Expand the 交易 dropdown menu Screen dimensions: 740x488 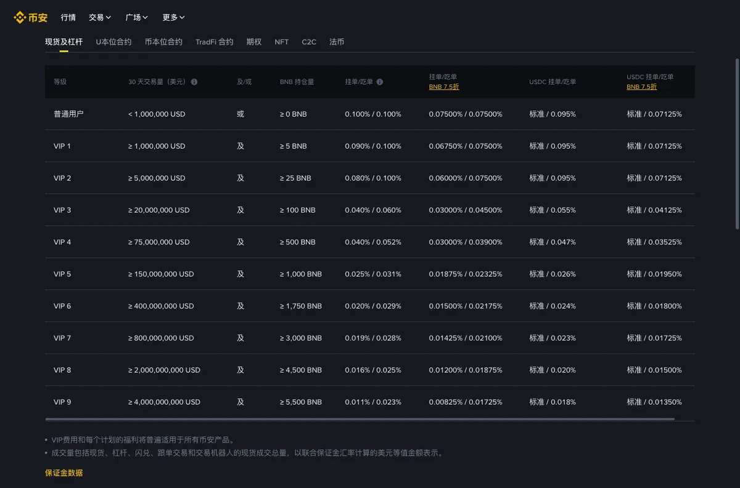100,17
